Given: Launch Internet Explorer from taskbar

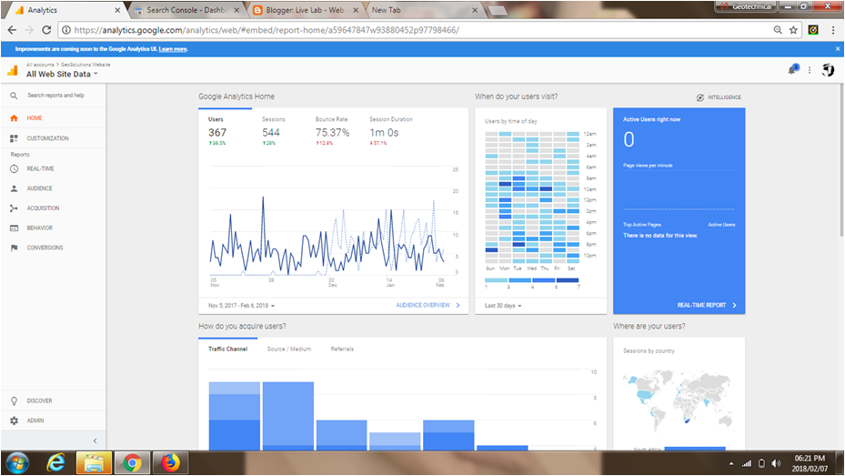Looking at the screenshot, I should point(55,462).
